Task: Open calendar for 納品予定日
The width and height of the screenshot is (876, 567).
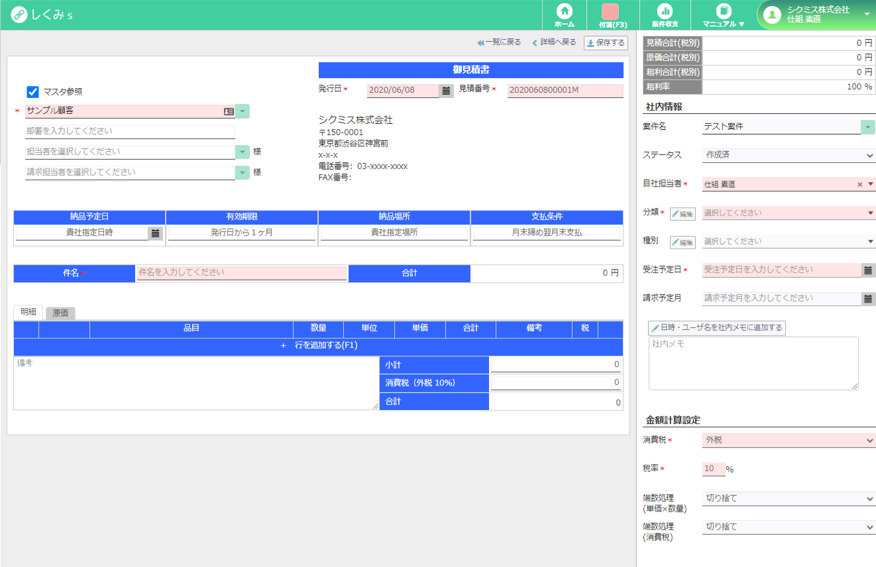Action: 156,233
